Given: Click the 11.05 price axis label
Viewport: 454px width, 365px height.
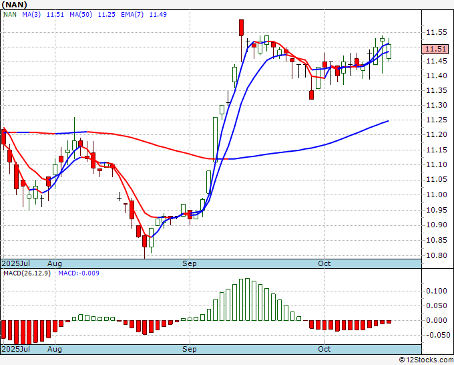Looking at the screenshot, I should pyautogui.click(x=437, y=179).
